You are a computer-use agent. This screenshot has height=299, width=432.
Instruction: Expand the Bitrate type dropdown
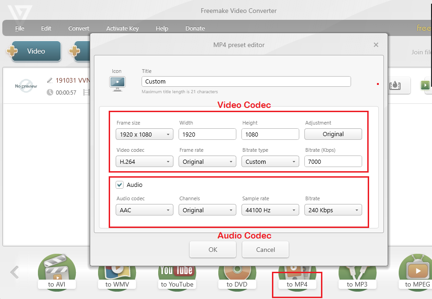coord(270,161)
